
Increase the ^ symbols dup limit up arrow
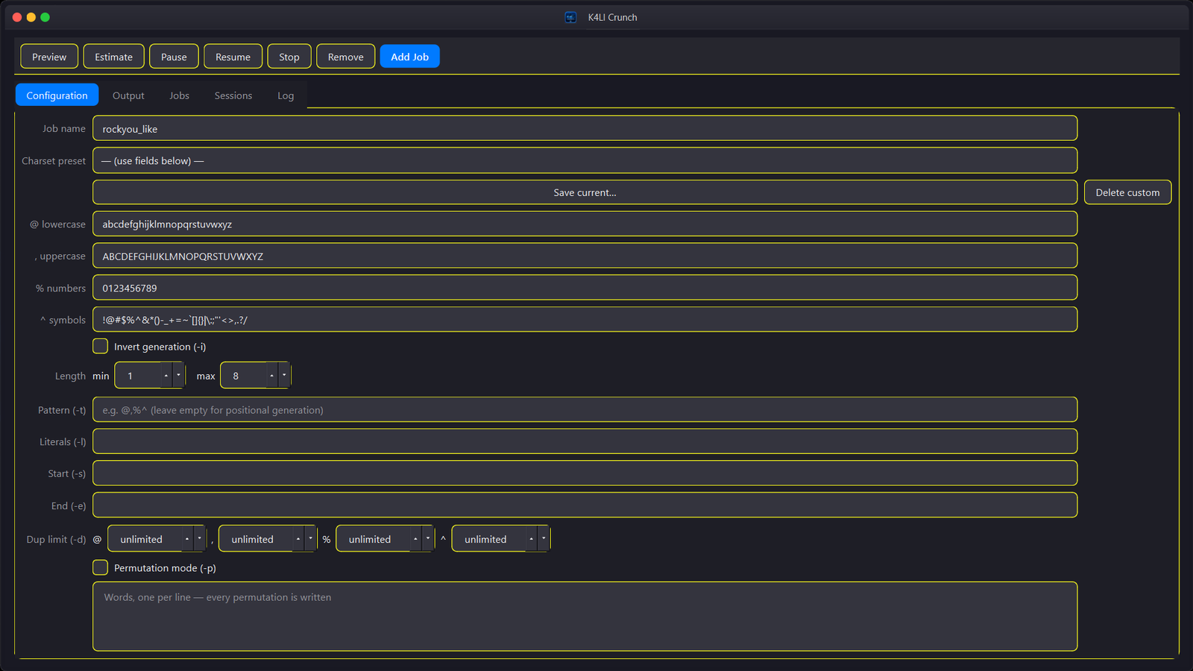pyautogui.click(x=532, y=539)
